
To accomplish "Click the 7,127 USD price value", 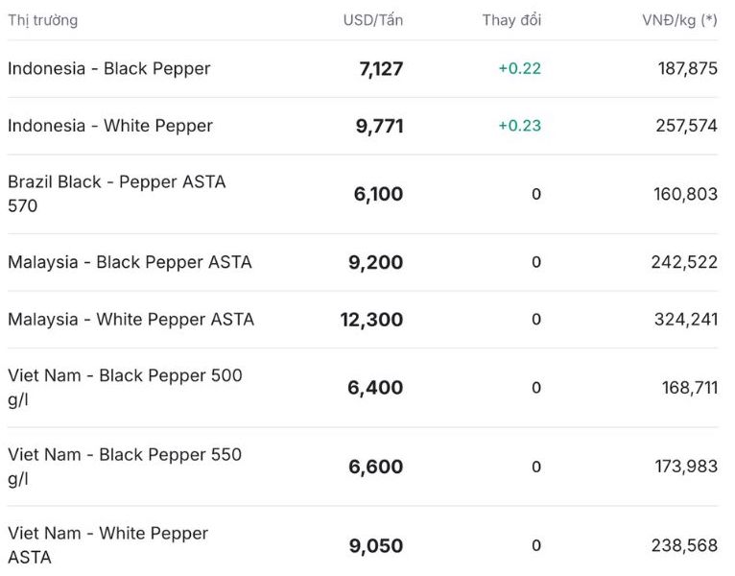I will pyautogui.click(x=381, y=69).
